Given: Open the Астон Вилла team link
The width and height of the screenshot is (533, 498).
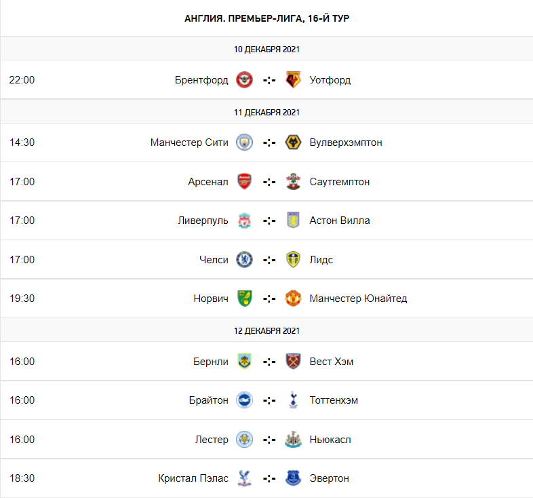Looking at the screenshot, I should [x=340, y=221].
